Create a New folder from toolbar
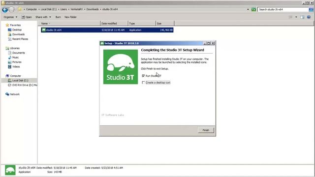This screenshot has height=177, width=315. [70, 17]
